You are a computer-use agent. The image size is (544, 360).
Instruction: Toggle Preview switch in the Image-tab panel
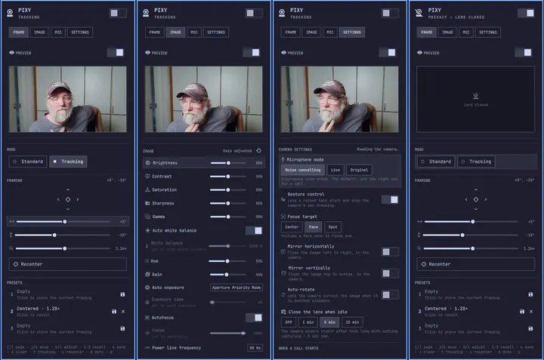tap(252, 52)
